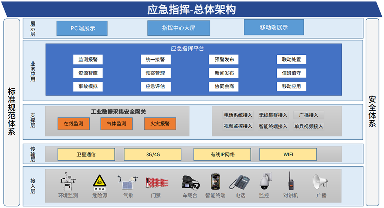
Task: Click the yellow 卫星通信 box
Action: (86, 154)
